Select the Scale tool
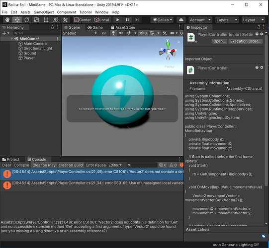269x248 pixels. coord(36,20)
